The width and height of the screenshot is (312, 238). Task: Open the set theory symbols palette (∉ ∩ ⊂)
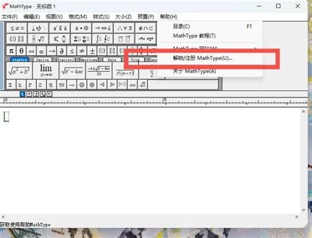pos(146,28)
